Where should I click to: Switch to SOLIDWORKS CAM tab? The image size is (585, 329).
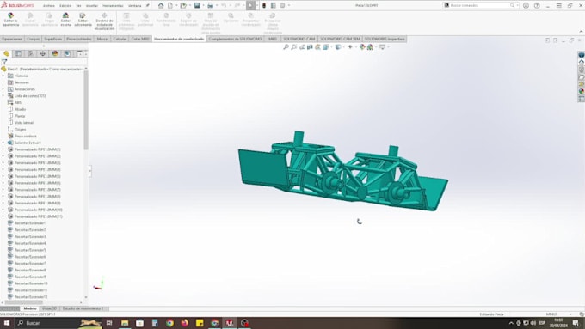click(x=299, y=39)
